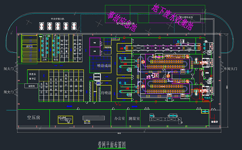Screen dimensions: 242x150
Task: Click the 报废品暂存区 area label
Action: 32,76
